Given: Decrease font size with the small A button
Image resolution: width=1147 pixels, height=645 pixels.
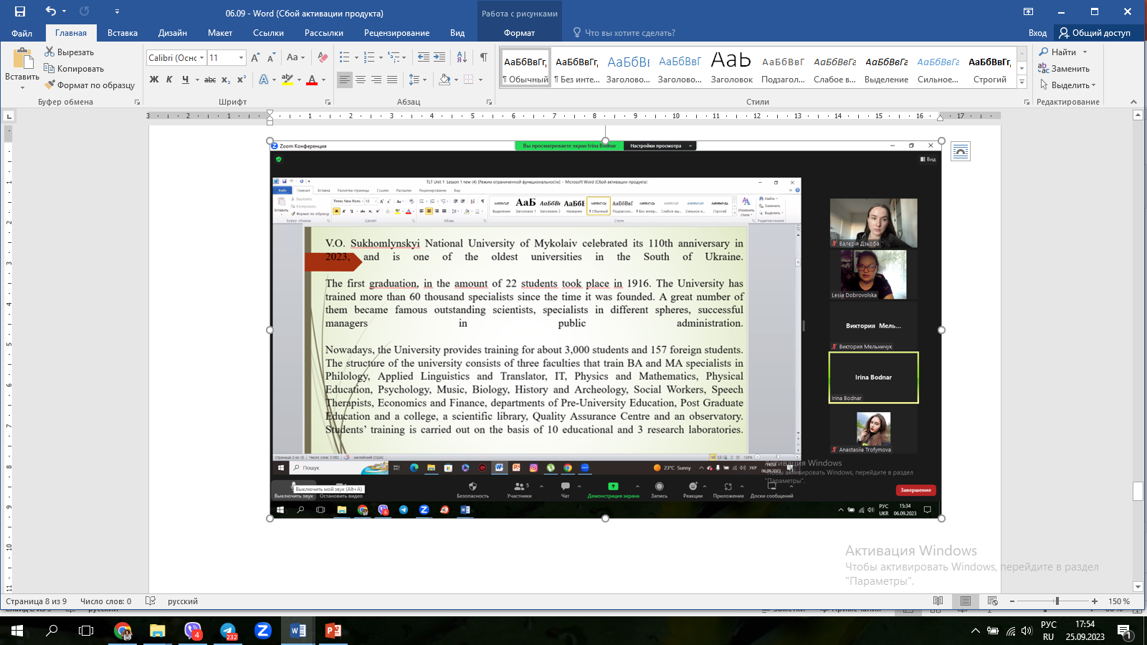Looking at the screenshot, I should 271,57.
